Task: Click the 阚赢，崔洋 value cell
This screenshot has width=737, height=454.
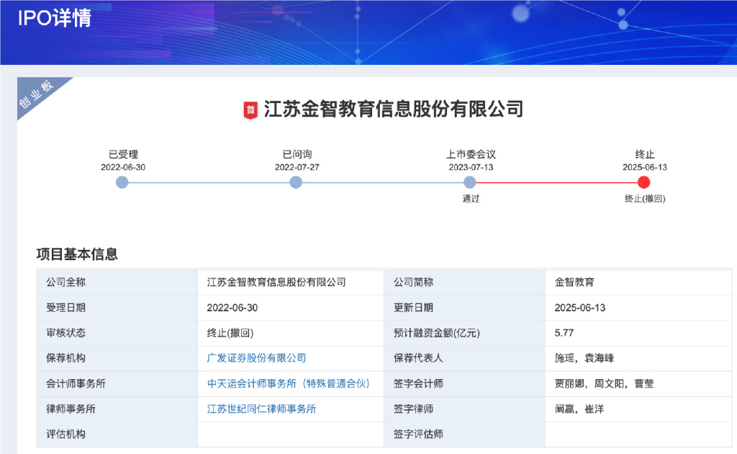Action: pyautogui.click(x=639, y=409)
